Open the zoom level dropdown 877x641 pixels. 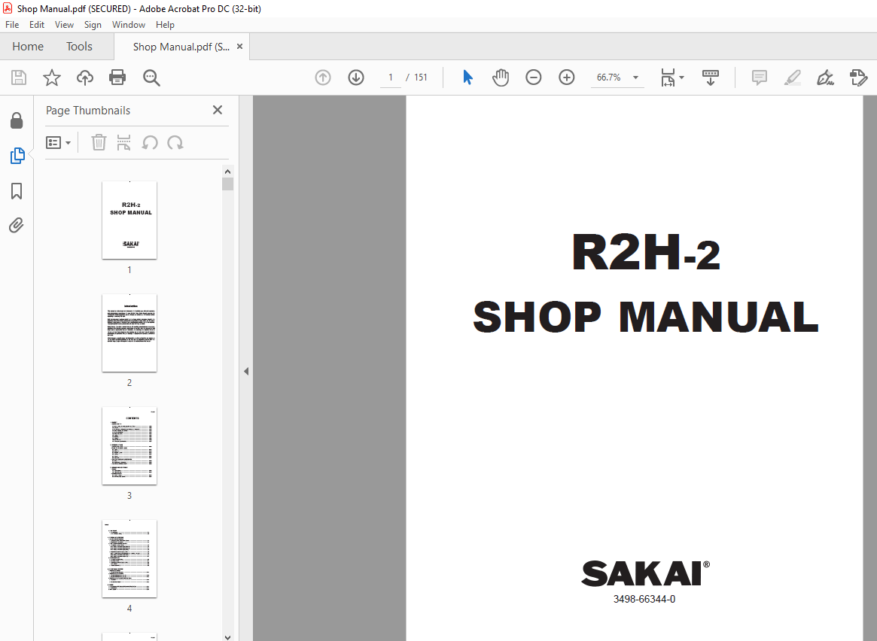click(635, 77)
